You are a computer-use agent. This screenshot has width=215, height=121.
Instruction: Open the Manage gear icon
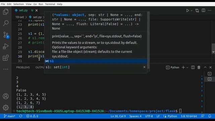tap(6, 108)
